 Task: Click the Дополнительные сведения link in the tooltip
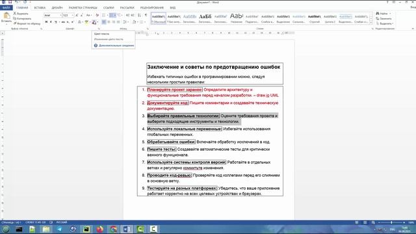coord(116,45)
